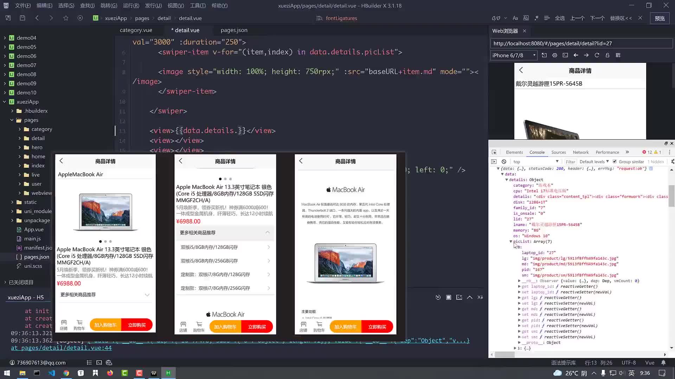The height and width of the screenshot is (379, 675).
Task: Click the save file icon in toolbar
Action: (x=22, y=18)
